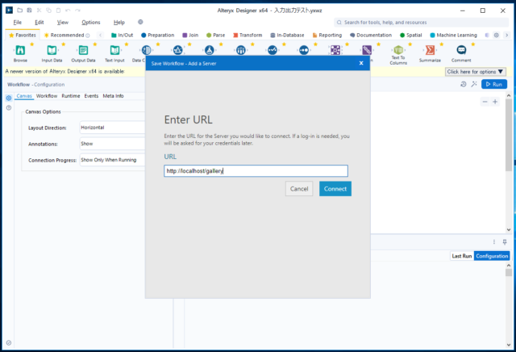This screenshot has height=352, width=516.
Task: Open the View menu
Action: 63,23
